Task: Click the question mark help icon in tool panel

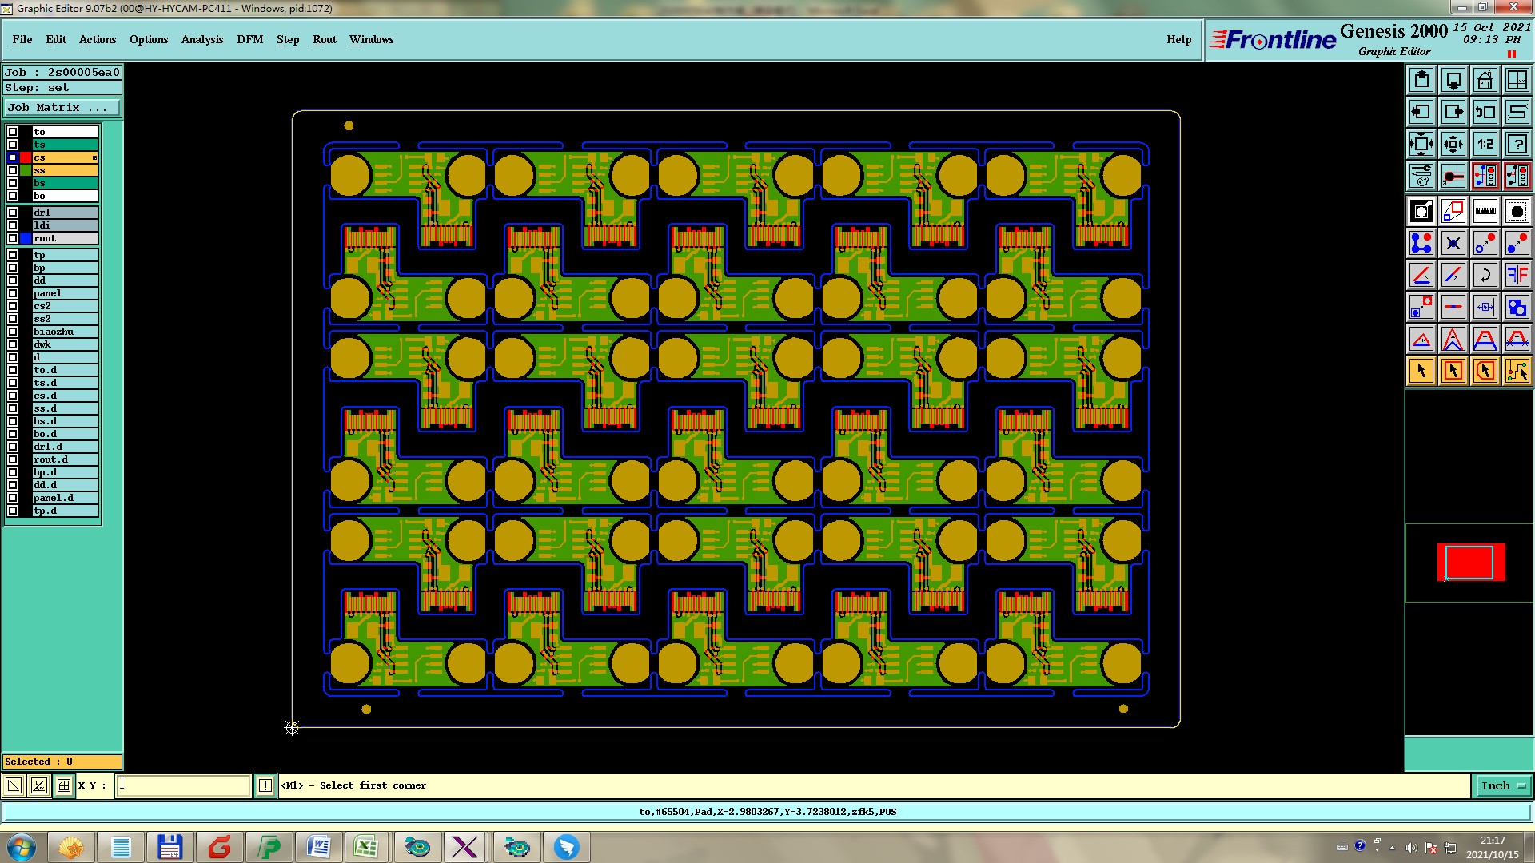Action: pos(1517,144)
